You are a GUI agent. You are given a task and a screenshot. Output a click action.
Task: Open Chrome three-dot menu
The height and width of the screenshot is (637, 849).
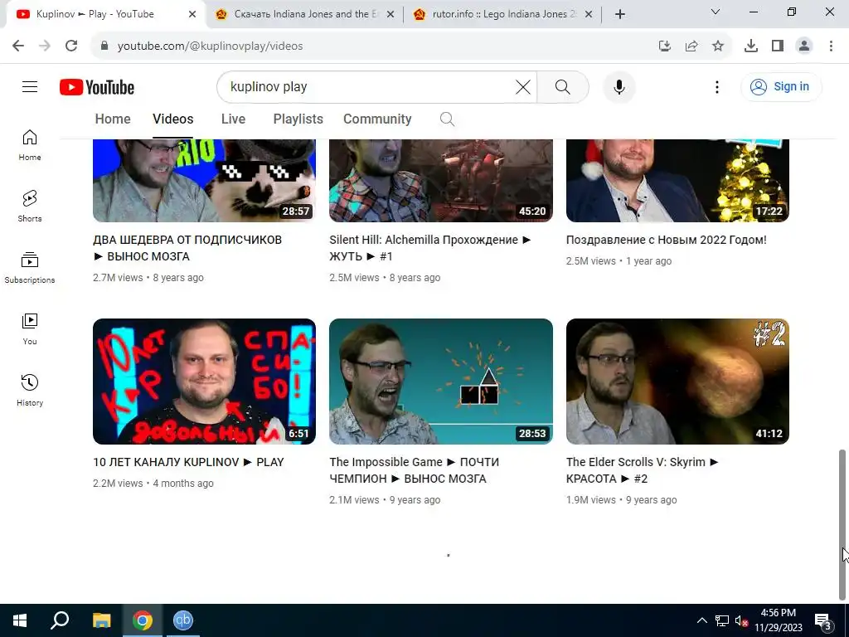click(x=831, y=46)
